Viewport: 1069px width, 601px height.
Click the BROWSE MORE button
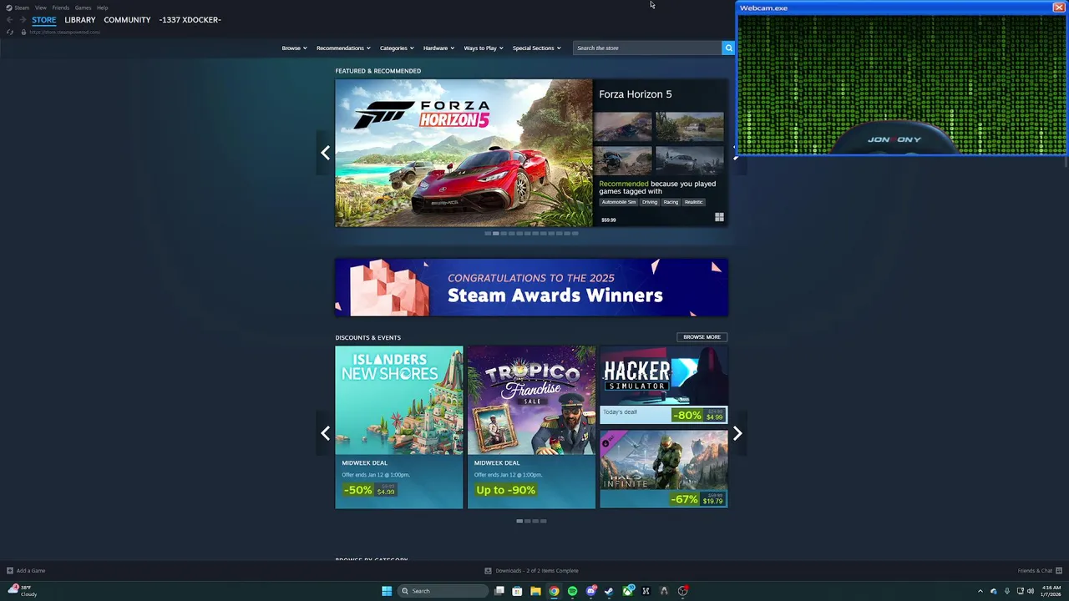[x=702, y=337]
